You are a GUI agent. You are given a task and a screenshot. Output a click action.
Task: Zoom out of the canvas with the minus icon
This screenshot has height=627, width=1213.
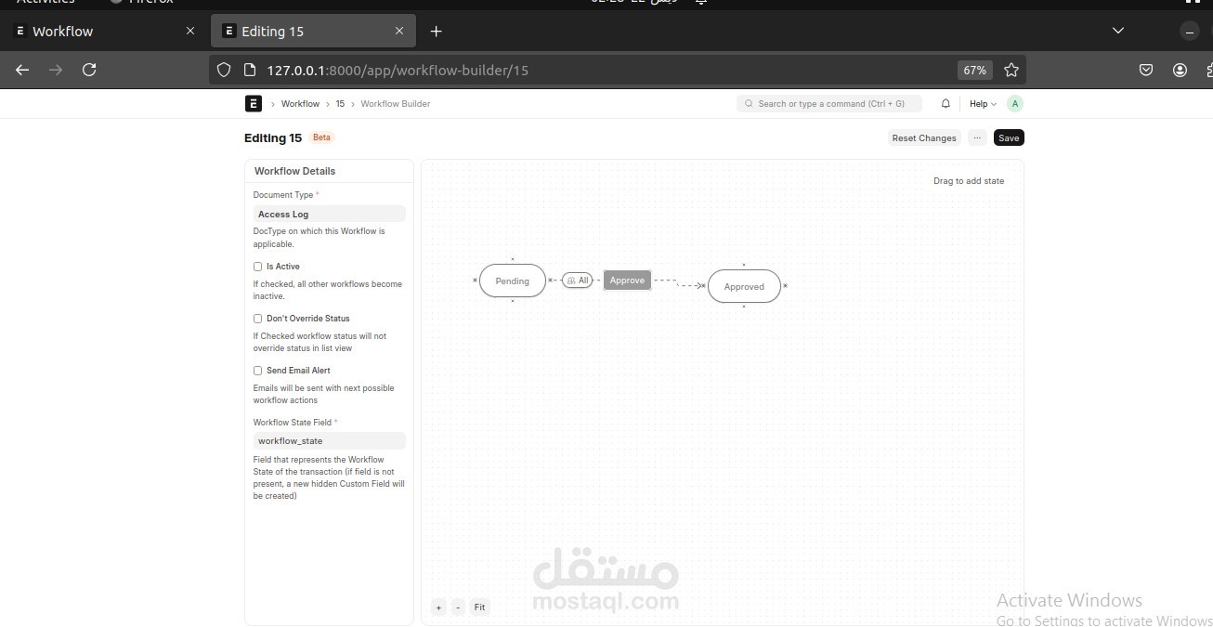[458, 607]
